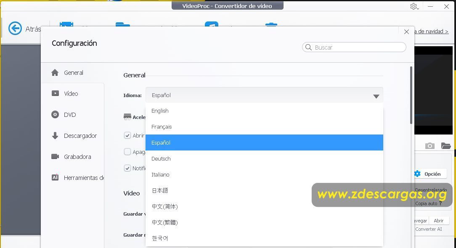Select 中文(繁體) in language list

(264, 222)
